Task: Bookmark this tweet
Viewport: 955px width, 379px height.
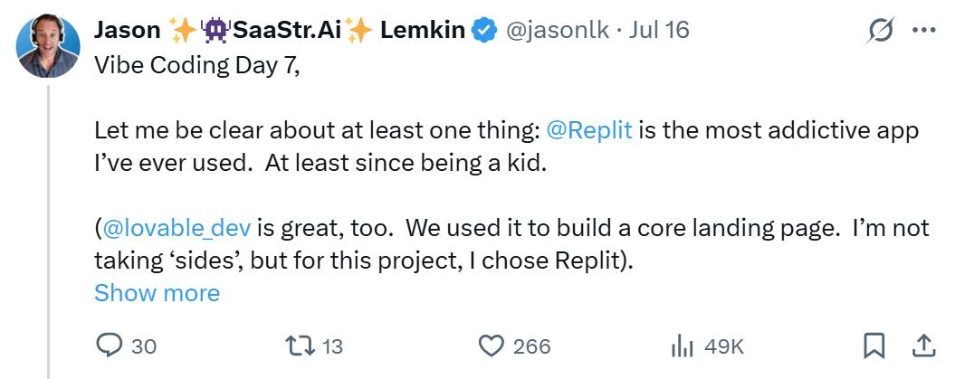Action: [874, 346]
